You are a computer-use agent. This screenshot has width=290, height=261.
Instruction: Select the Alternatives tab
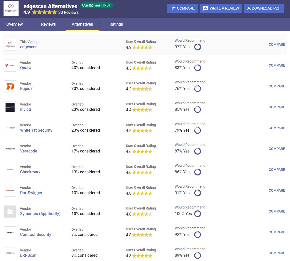pos(82,24)
